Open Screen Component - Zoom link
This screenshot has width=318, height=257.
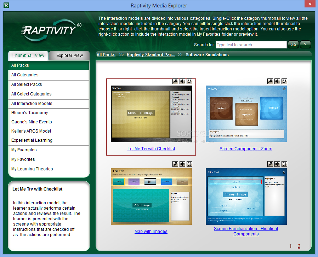click(246, 149)
